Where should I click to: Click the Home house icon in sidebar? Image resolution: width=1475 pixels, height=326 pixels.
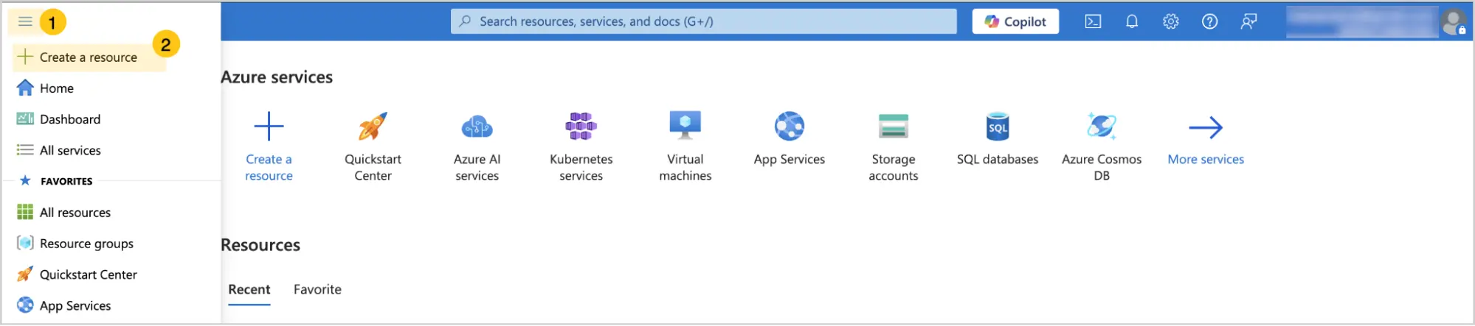(25, 88)
